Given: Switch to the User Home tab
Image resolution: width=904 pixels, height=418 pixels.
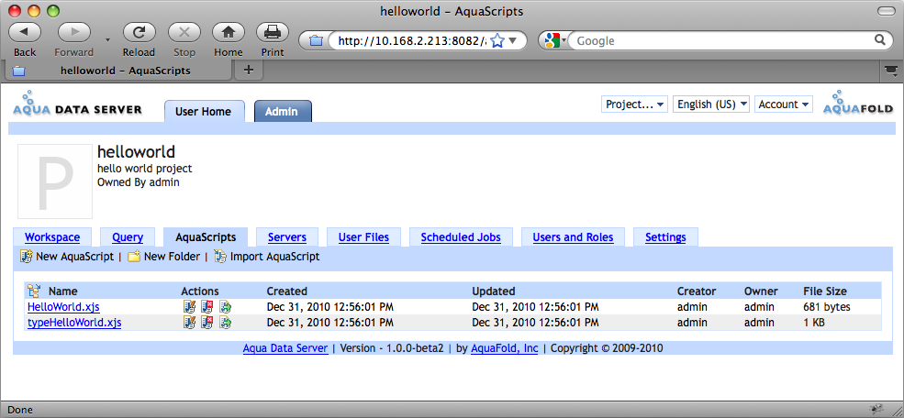Looking at the screenshot, I should [x=204, y=112].
